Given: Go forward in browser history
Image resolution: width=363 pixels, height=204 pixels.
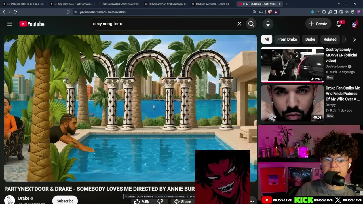Looking at the screenshot, I should (9, 12).
